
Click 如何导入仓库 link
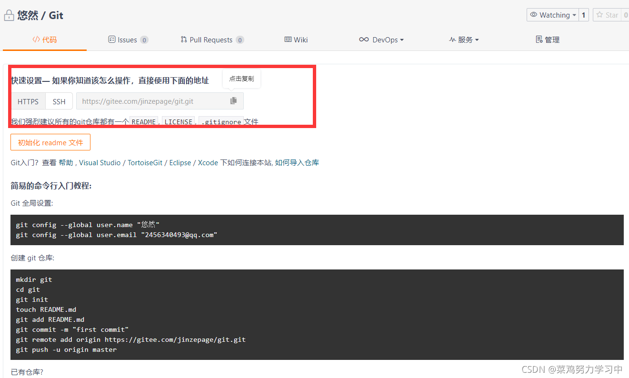[297, 162]
